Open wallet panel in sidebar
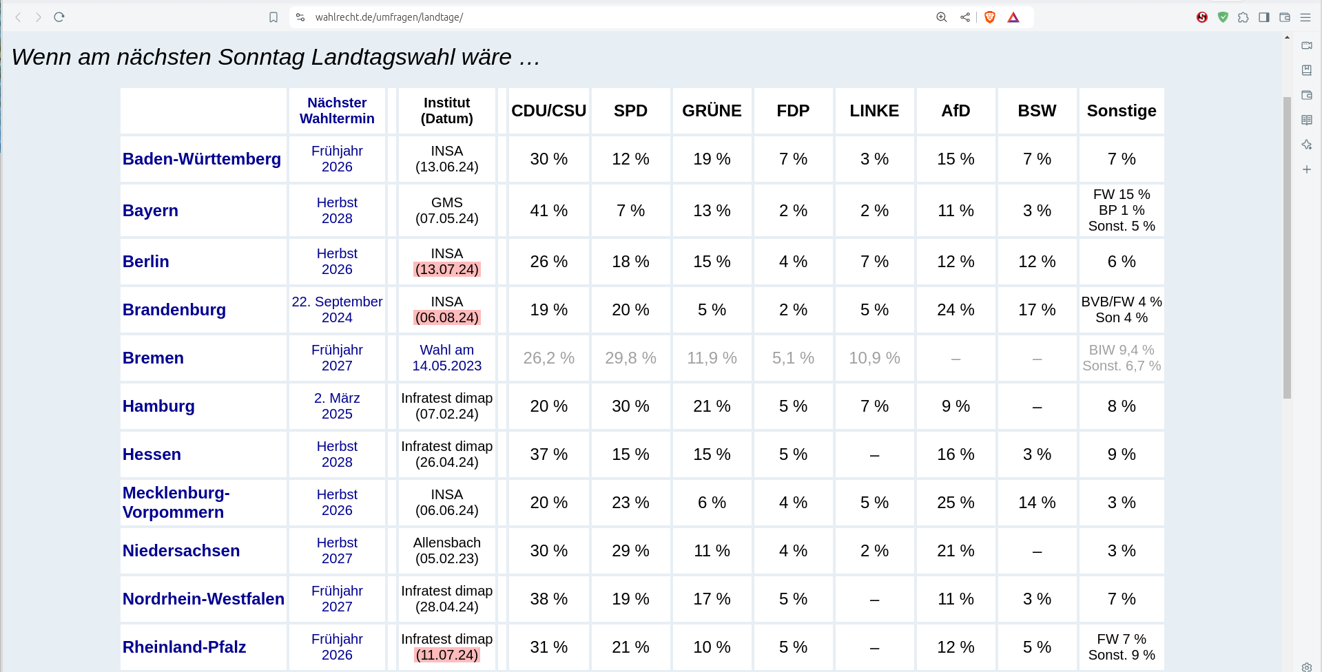Image resolution: width=1322 pixels, height=672 pixels. tap(1307, 95)
